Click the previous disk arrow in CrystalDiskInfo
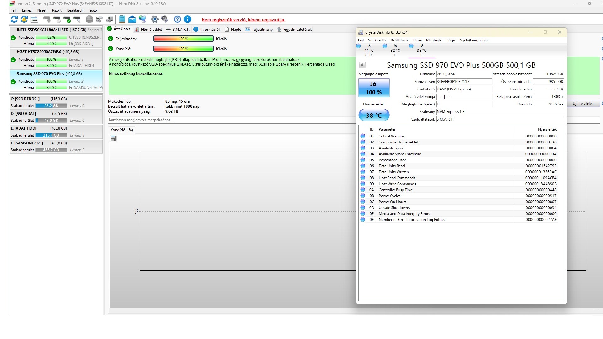 (x=362, y=65)
